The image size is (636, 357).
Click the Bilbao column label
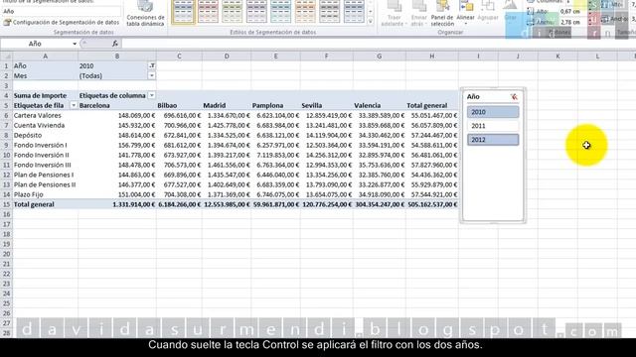point(167,105)
